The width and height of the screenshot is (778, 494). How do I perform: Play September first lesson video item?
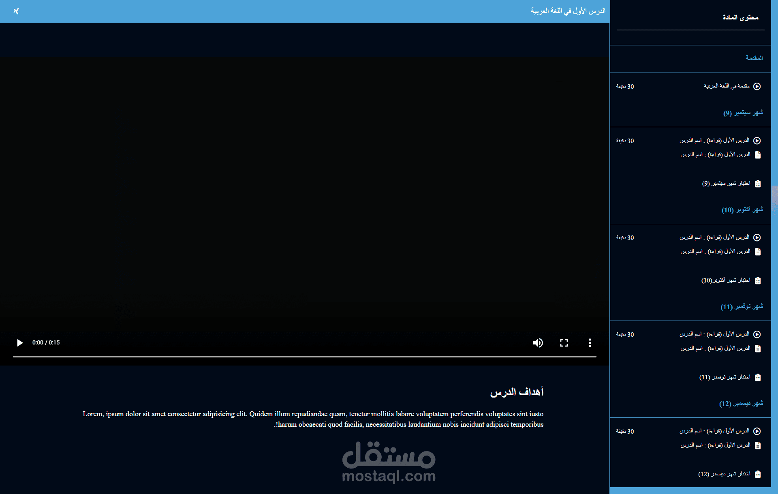click(714, 141)
